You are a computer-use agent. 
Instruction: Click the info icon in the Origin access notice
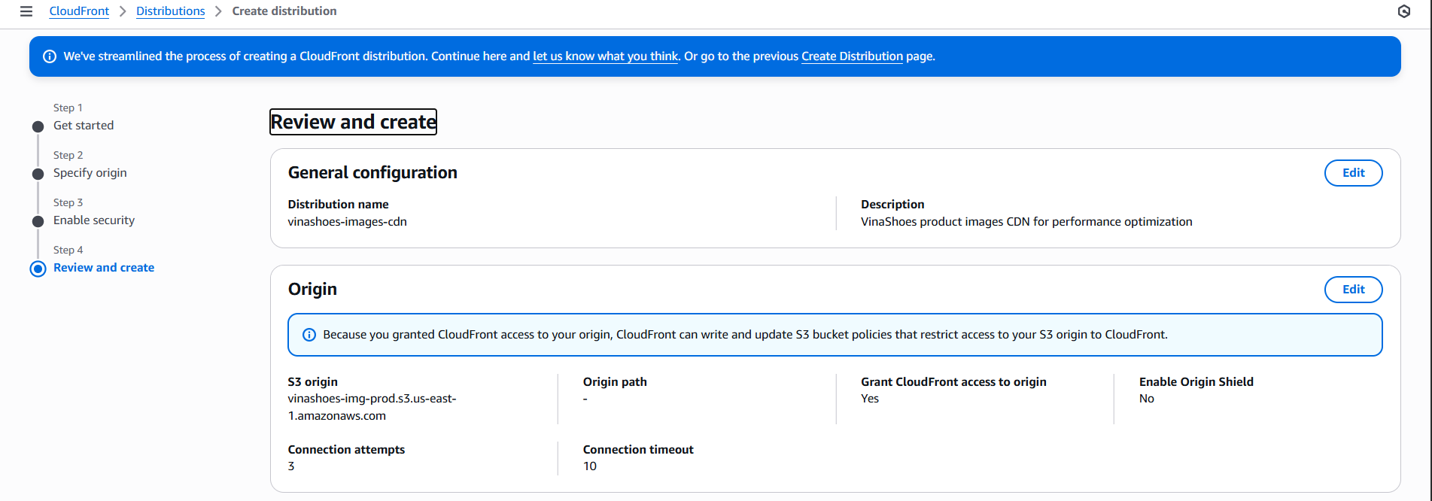(309, 334)
